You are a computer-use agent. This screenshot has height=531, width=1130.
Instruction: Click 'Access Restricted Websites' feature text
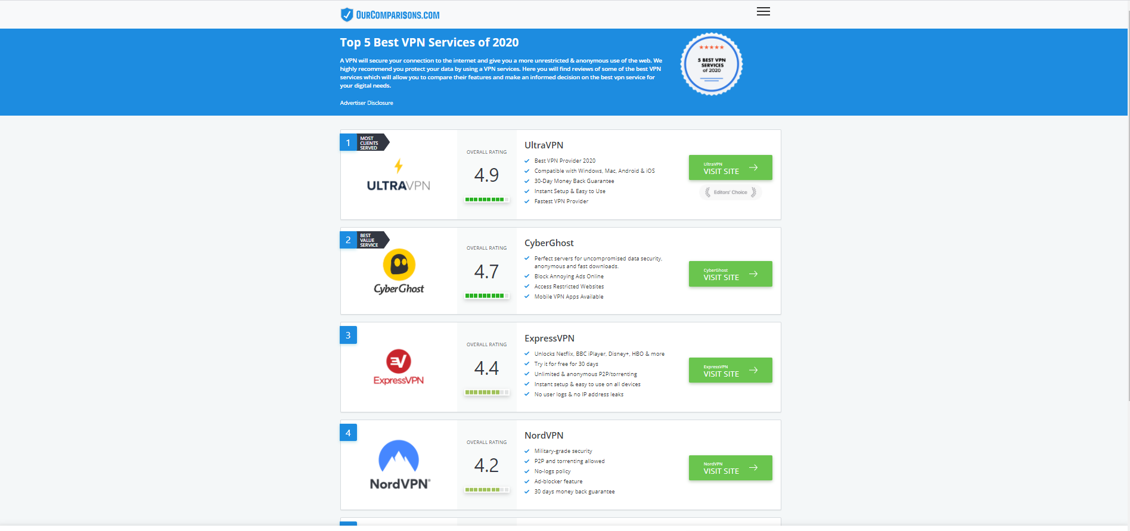(569, 287)
